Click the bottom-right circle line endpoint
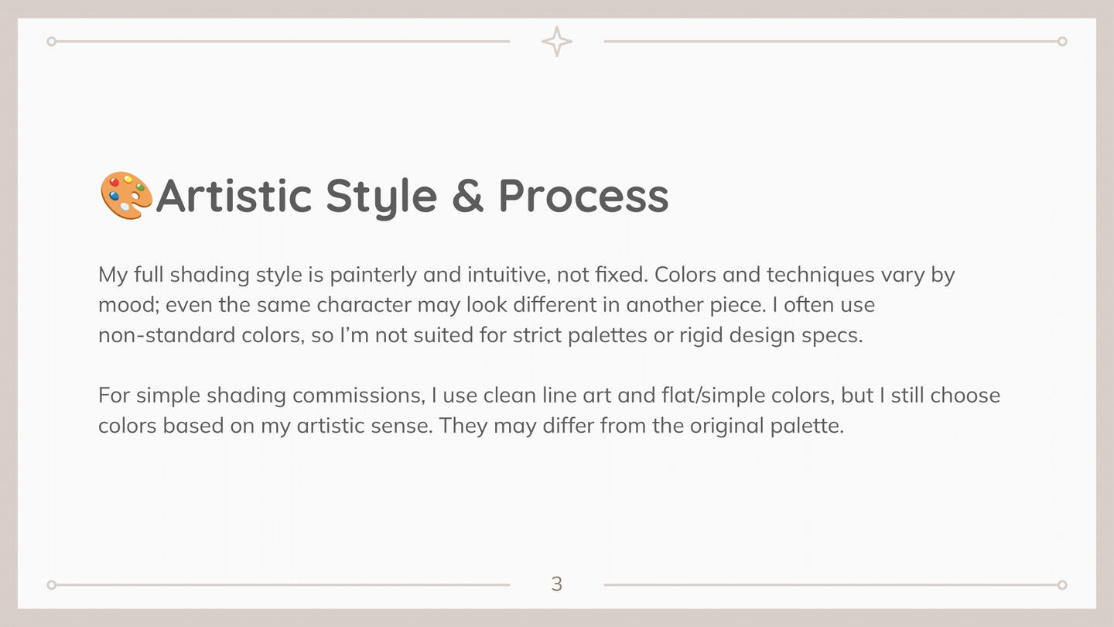The width and height of the screenshot is (1114, 627). [1062, 584]
